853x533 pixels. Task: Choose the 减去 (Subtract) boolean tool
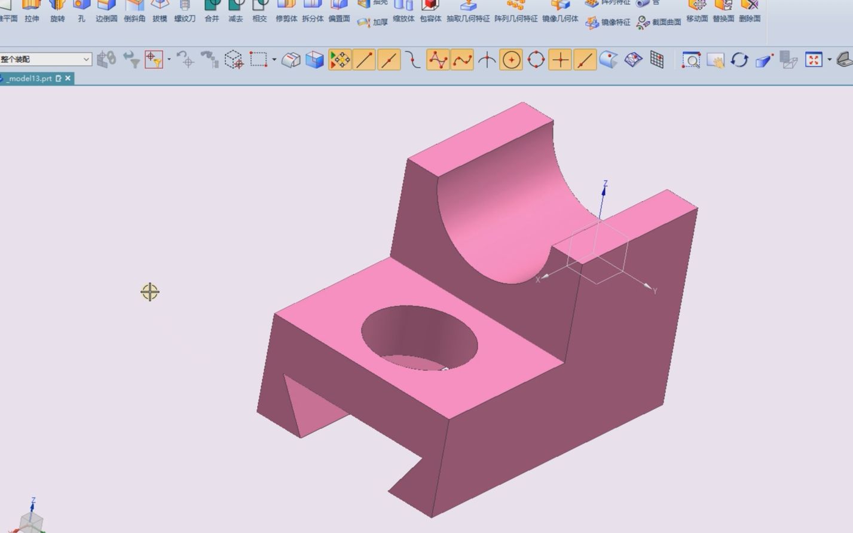(x=236, y=11)
